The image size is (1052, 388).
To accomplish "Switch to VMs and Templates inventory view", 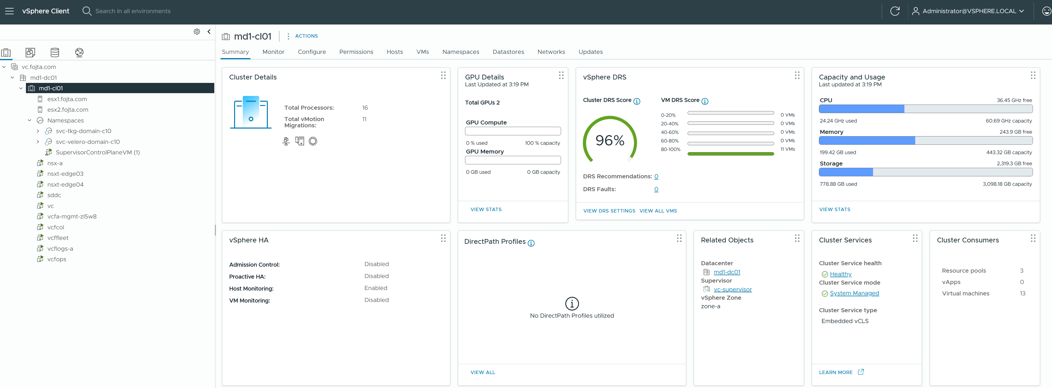I will point(30,52).
